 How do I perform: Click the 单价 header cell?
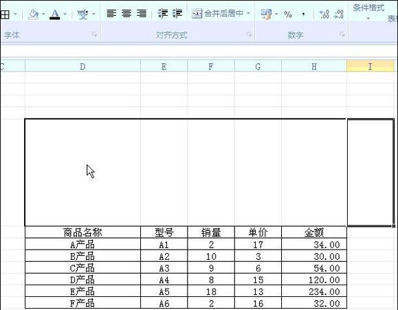pyautogui.click(x=258, y=232)
